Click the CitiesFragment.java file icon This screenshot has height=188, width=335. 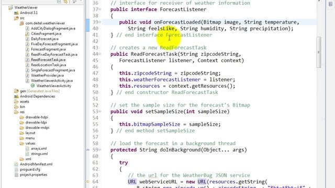click(27, 33)
